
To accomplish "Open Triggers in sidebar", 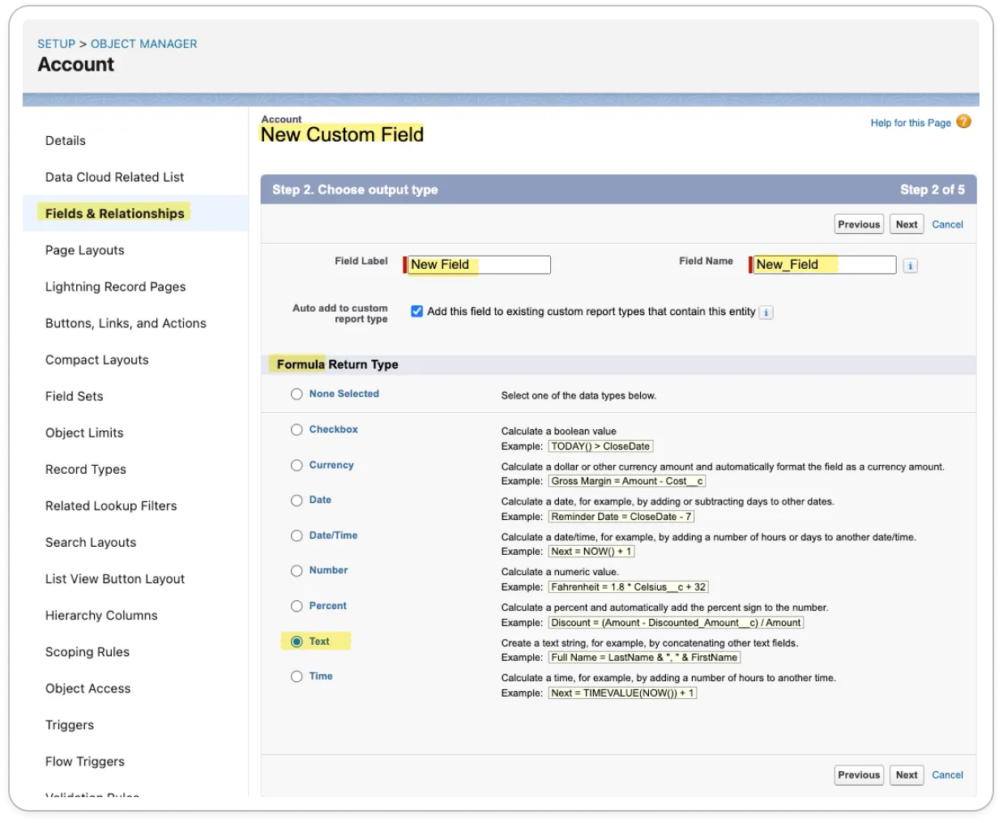I will click(70, 724).
